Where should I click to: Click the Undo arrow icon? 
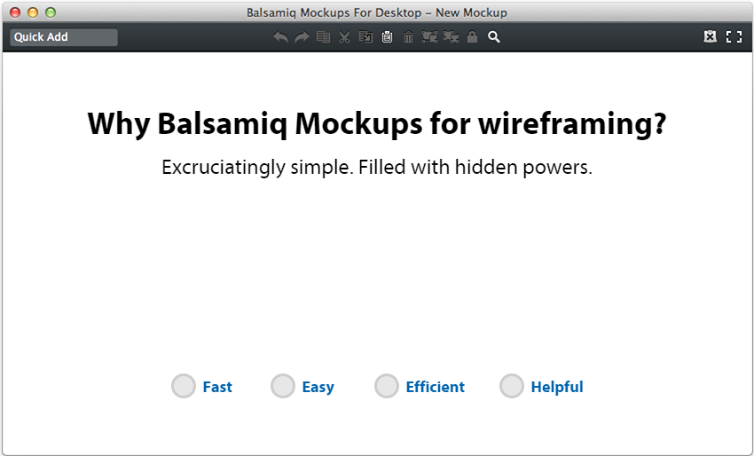point(280,37)
